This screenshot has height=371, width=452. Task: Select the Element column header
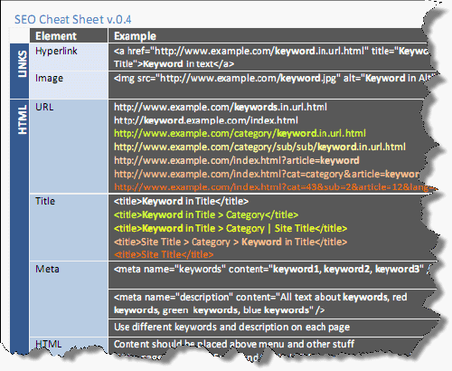tap(56, 36)
